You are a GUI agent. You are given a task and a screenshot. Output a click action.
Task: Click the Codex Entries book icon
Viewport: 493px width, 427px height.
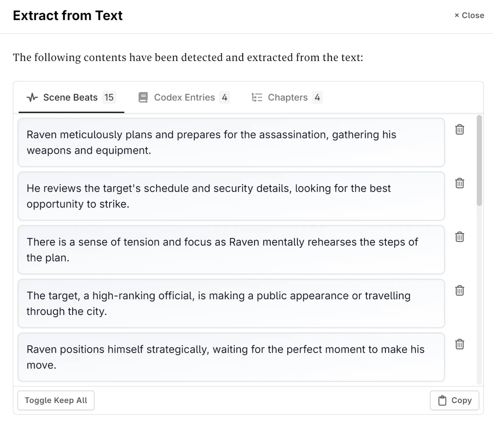143,97
